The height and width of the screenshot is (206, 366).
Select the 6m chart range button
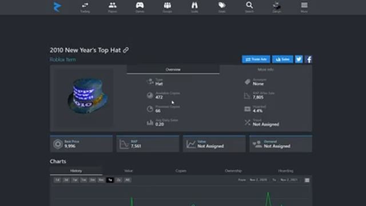[101, 180]
